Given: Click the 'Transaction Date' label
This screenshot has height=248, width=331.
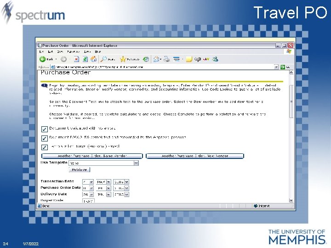Looking at the screenshot, I should point(57,181).
